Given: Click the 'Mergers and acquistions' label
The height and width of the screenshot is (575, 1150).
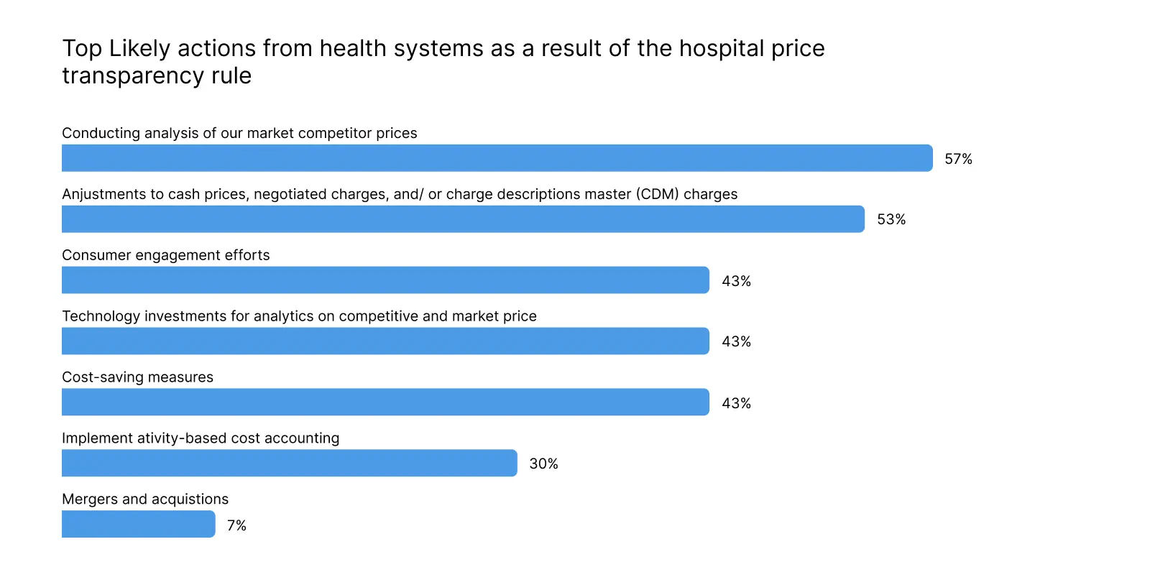Looking at the screenshot, I should [145, 500].
